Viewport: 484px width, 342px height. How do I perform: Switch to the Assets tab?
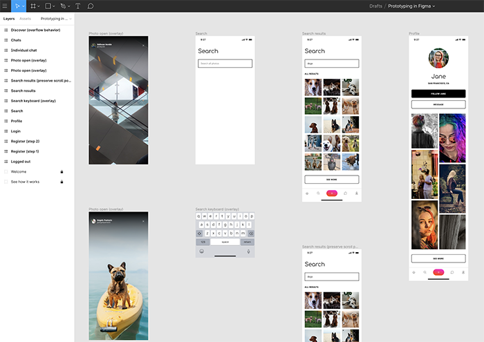pos(25,19)
